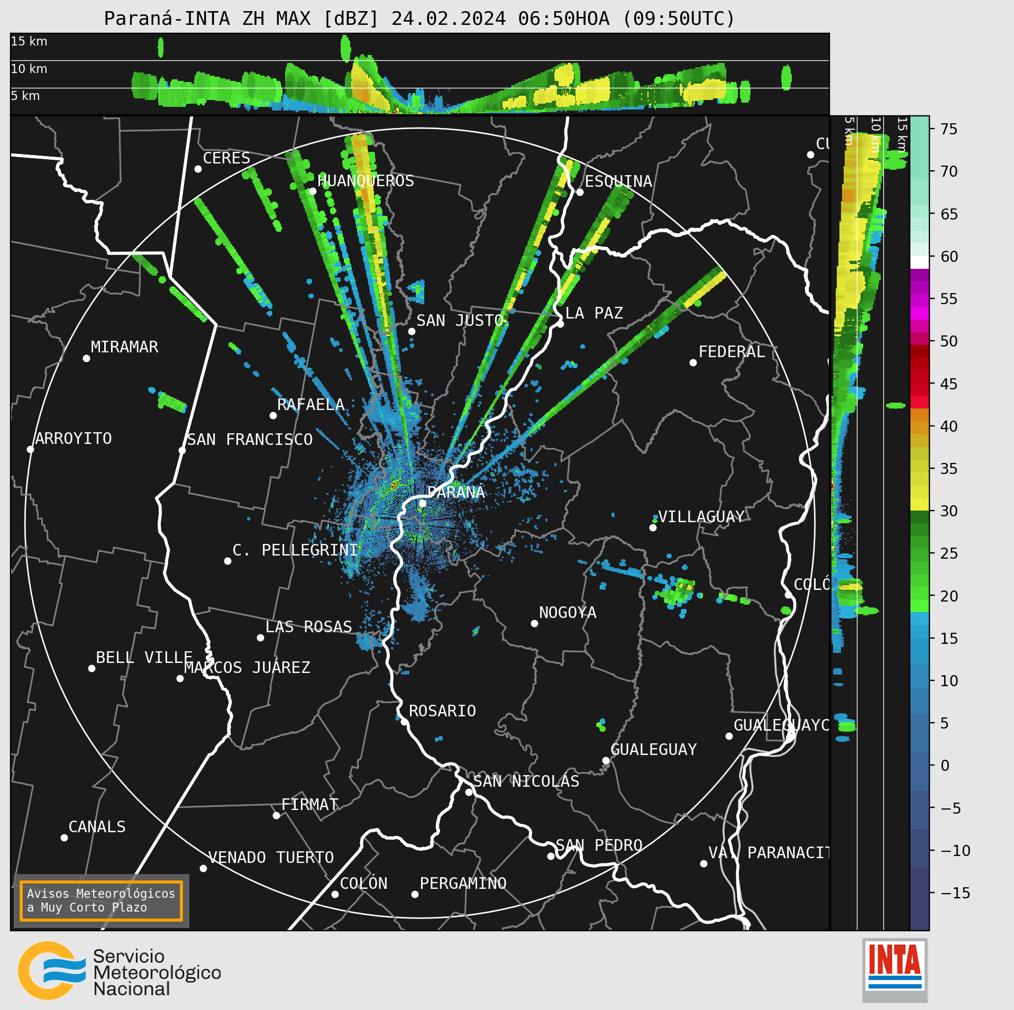Click the SAN PEDRO label
The image size is (1014, 1010).
[599, 845]
